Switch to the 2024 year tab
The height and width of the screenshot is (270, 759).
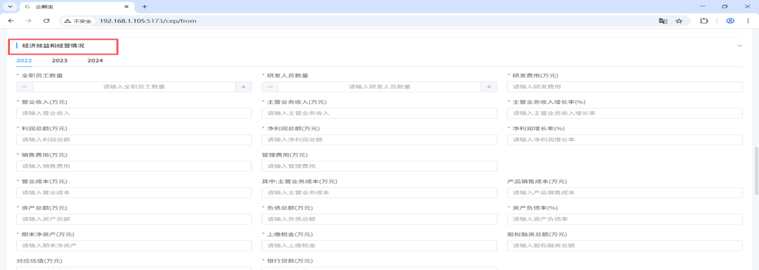(x=95, y=61)
